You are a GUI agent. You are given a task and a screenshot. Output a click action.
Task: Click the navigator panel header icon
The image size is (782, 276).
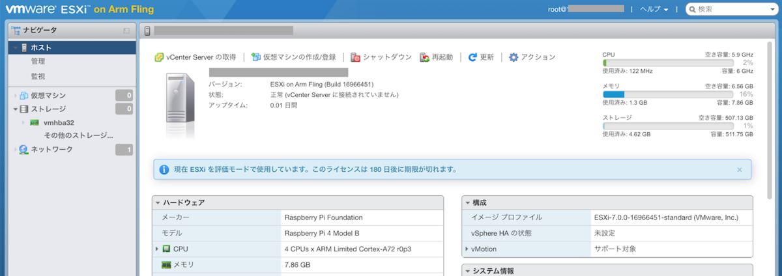pyautogui.click(x=16, y=30)
